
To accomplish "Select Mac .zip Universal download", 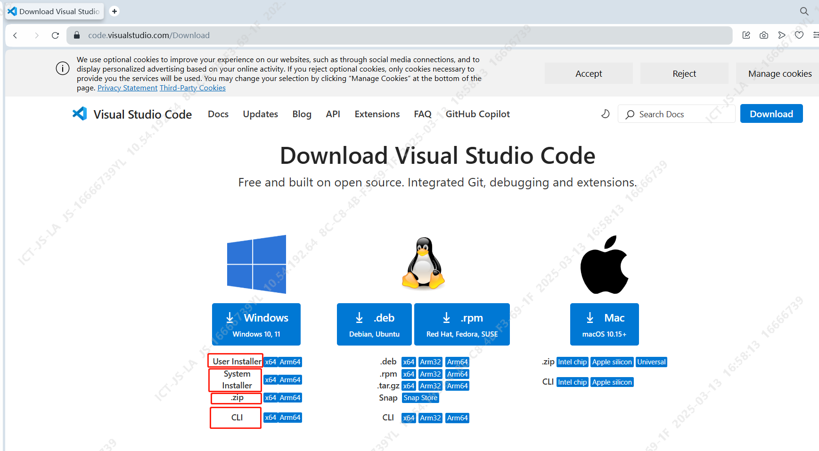I will point(651,362).
